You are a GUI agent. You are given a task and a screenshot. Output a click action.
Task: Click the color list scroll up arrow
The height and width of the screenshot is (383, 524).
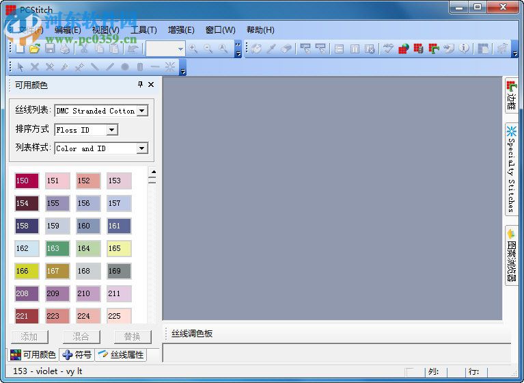153,172
